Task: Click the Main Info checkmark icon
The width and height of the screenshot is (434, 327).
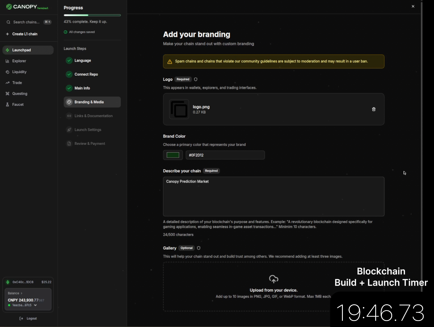Action: click(x=69, y=88)
